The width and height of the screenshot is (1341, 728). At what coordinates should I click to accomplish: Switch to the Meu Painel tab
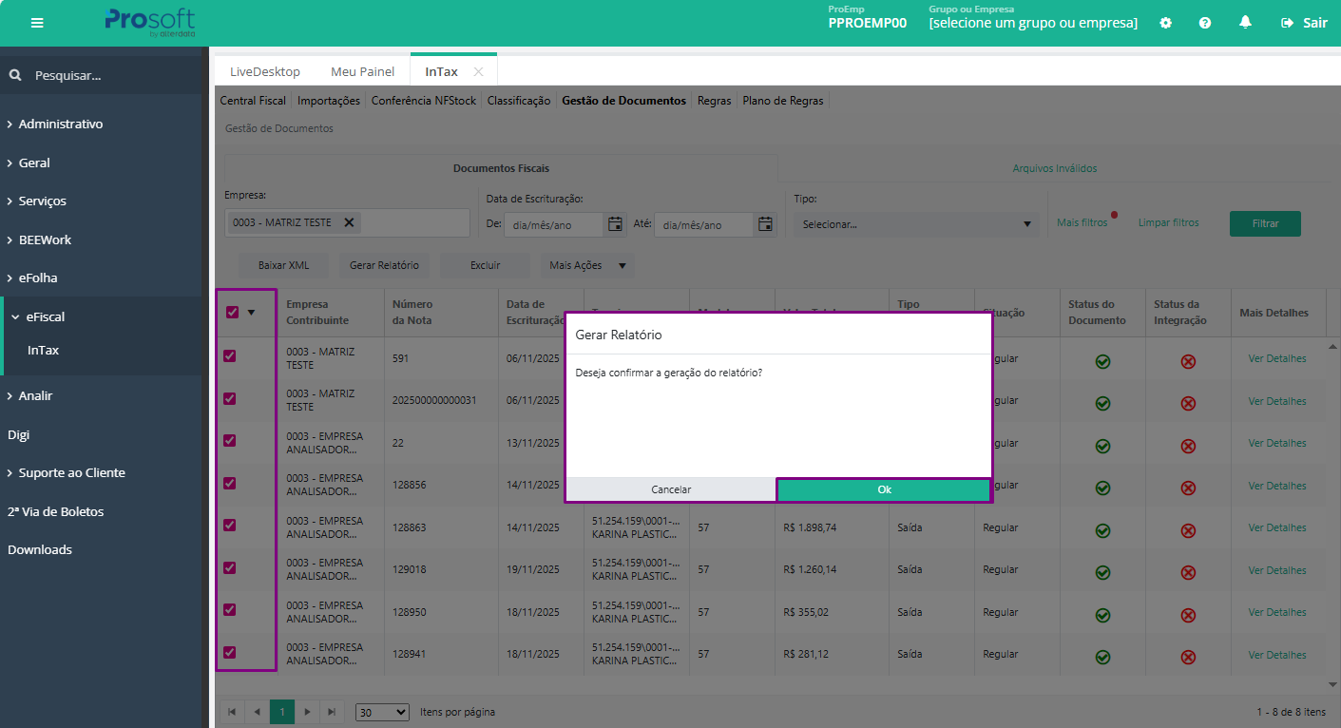[x=362, y=71]
